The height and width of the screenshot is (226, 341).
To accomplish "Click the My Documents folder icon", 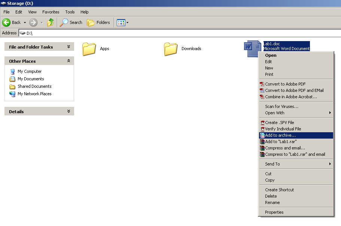I will click(12, 79).
